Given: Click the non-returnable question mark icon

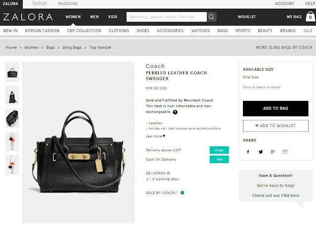Looking at the screenshot, I should click(x=175, y=112).
